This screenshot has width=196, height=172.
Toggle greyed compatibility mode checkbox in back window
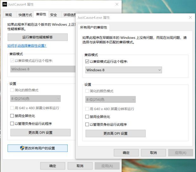click(12, 61)
